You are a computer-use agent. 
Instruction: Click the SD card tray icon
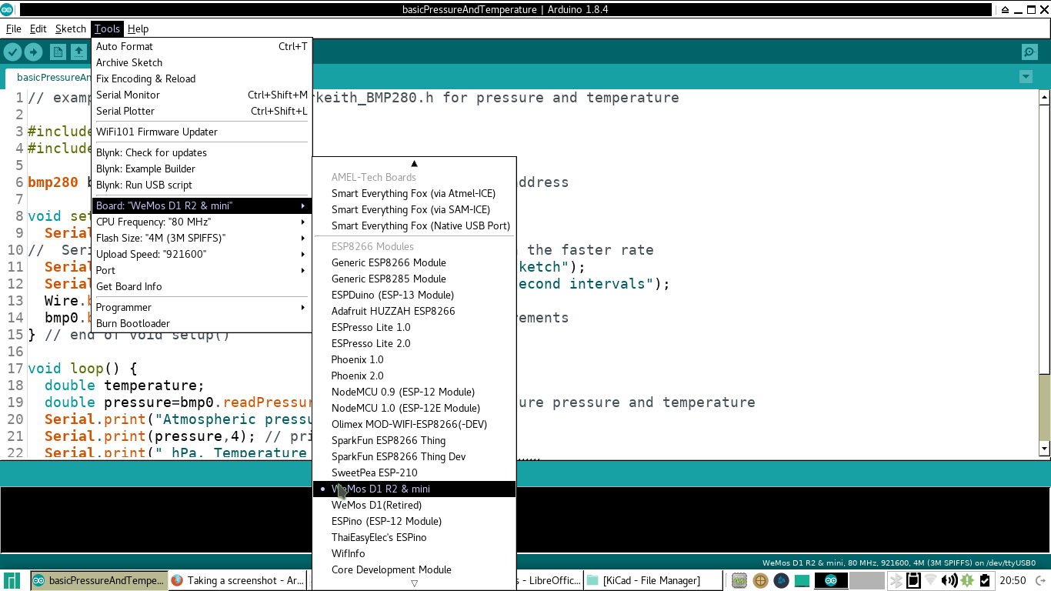pyautogui.click(x=913, y=580)
